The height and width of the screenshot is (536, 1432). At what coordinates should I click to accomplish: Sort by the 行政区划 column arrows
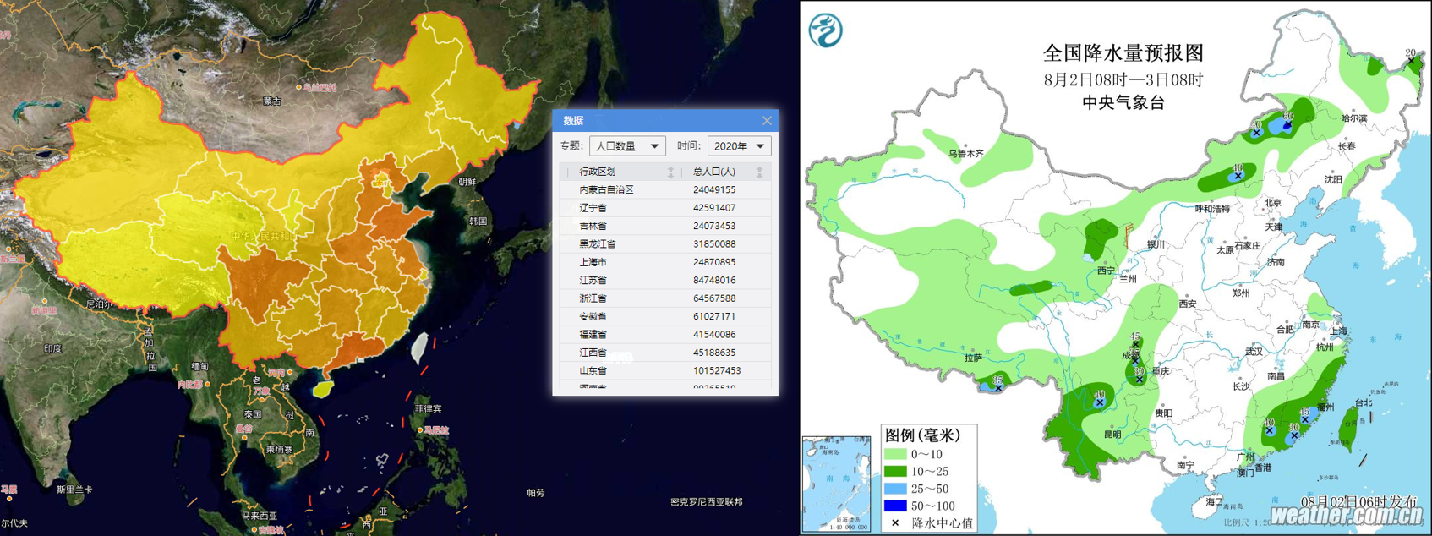pos(671,172)
